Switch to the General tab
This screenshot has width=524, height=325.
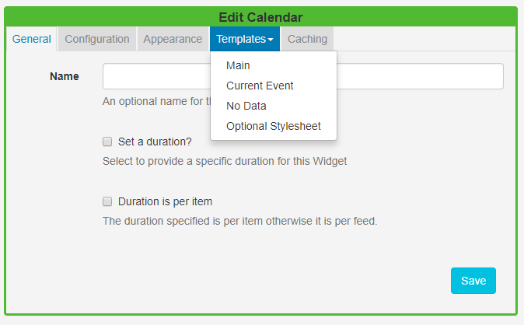pyautogui.click(x=32, y=39)
